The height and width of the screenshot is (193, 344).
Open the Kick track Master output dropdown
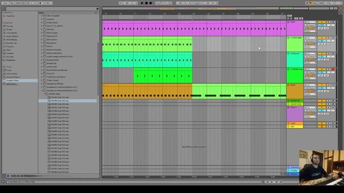coord(310,31)
